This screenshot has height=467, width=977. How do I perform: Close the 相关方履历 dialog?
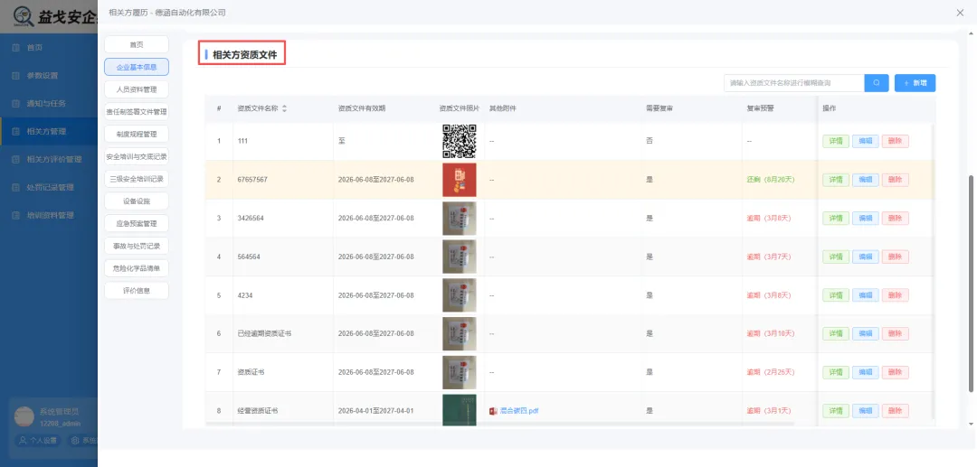click(x=960, y=13)
